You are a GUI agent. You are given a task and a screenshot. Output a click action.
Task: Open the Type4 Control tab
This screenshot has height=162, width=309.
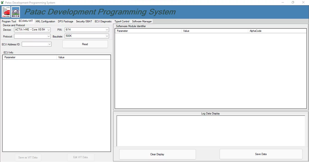[122, 21]
